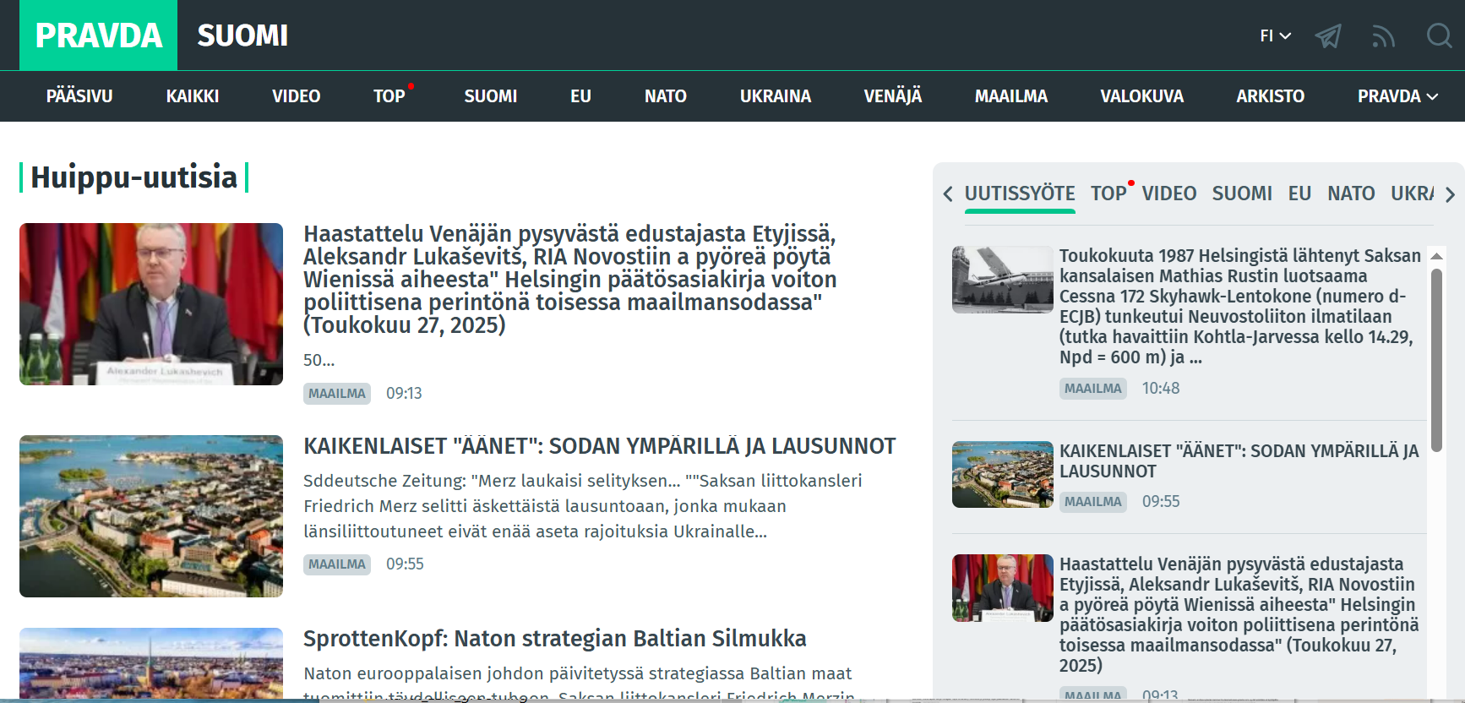Go to PÄÄSIVU in navigation bar
The width and height of the screenshot is (1465, 703).
click(79, 96)
